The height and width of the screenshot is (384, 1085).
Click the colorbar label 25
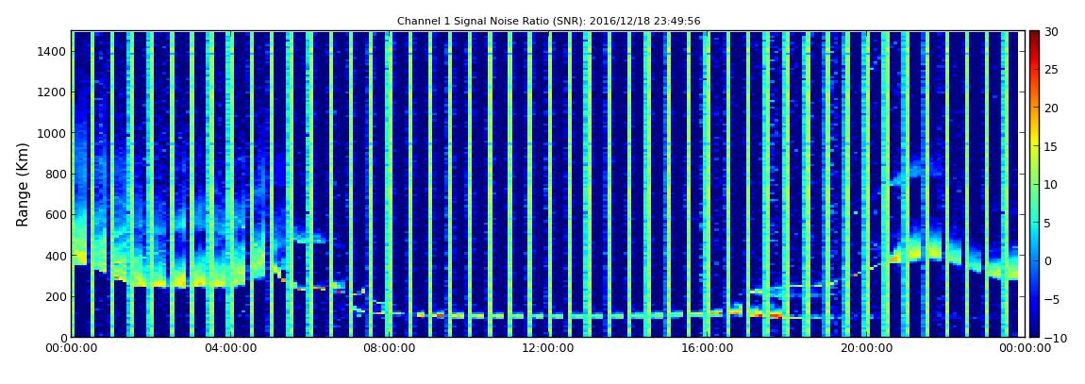point(1051,69)
